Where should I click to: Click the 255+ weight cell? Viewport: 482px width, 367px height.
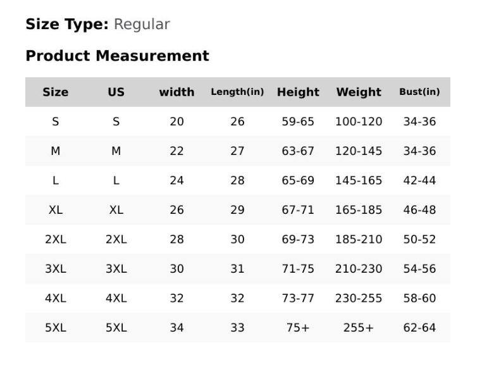(359, 328)
